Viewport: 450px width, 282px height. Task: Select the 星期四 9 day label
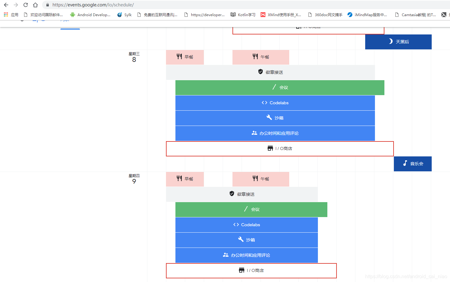(x=134, y=179)
